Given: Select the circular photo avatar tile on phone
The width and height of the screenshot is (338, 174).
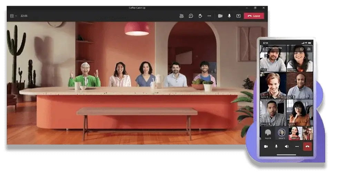Looking at the screenshot, I should (x=281, y=133).
